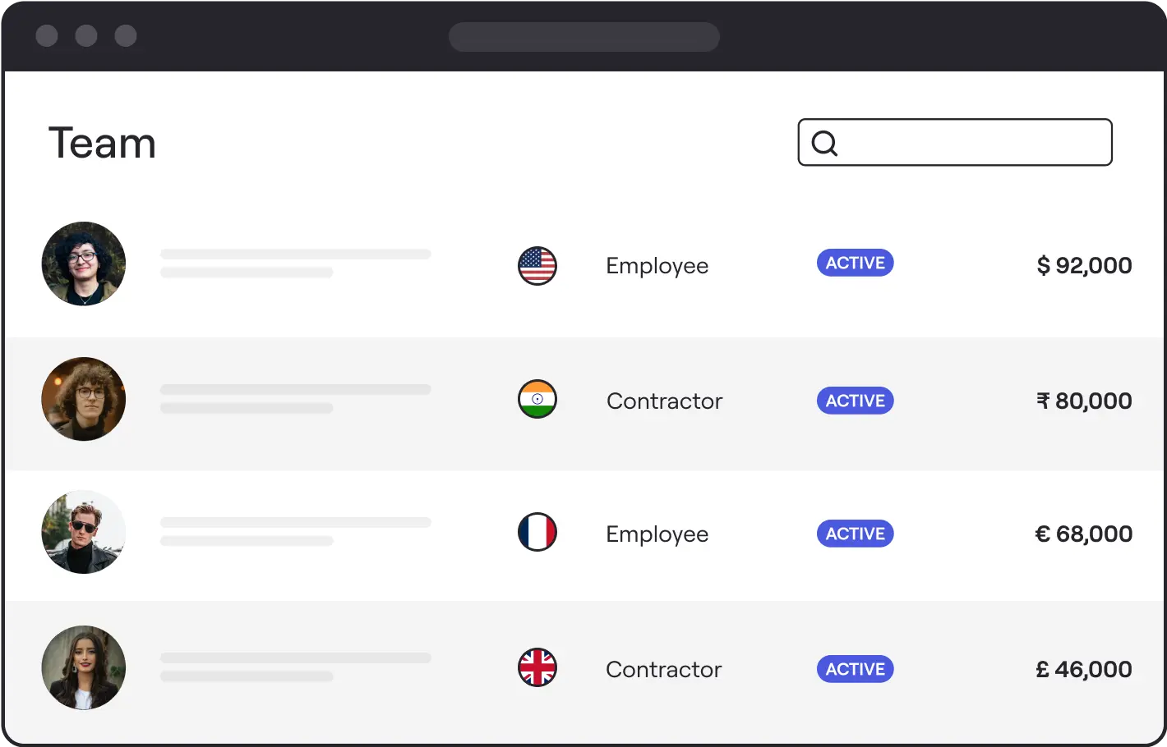Click the browser address bar at top
This screenshot has width=1167, height=747.
click(x=583, y=37)
